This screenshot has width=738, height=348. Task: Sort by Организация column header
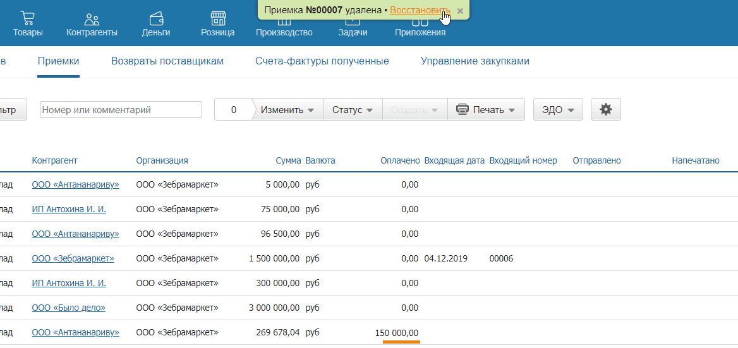162,161
